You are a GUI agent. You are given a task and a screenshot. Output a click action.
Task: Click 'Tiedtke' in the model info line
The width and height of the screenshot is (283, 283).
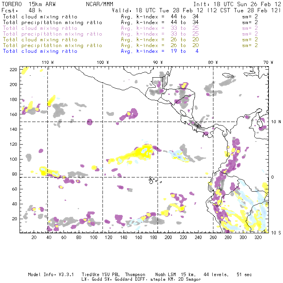91,275
